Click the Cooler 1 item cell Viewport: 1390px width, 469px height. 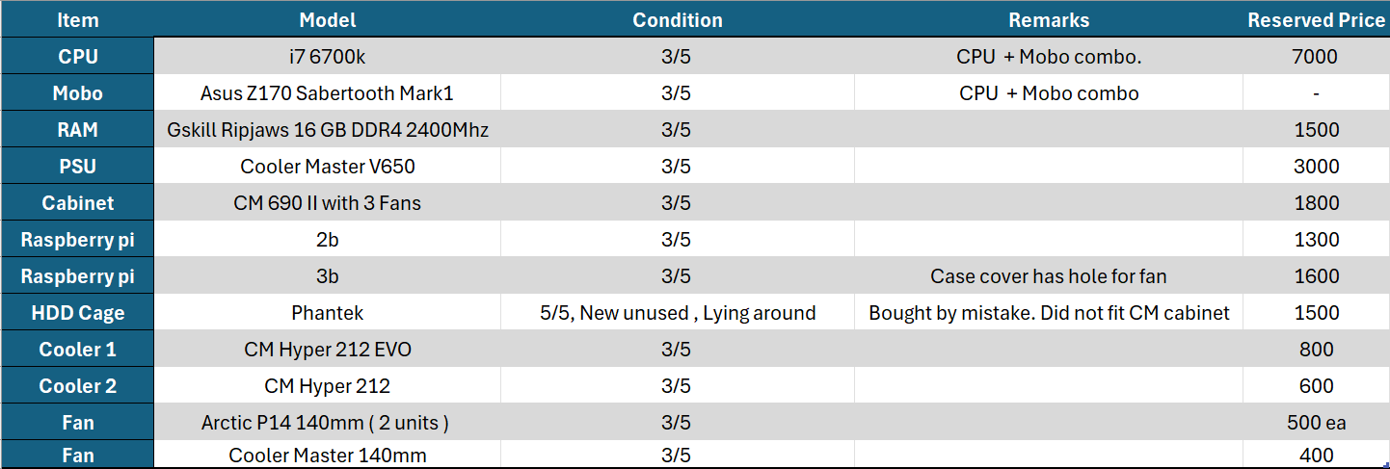click(x=77, y=350)
